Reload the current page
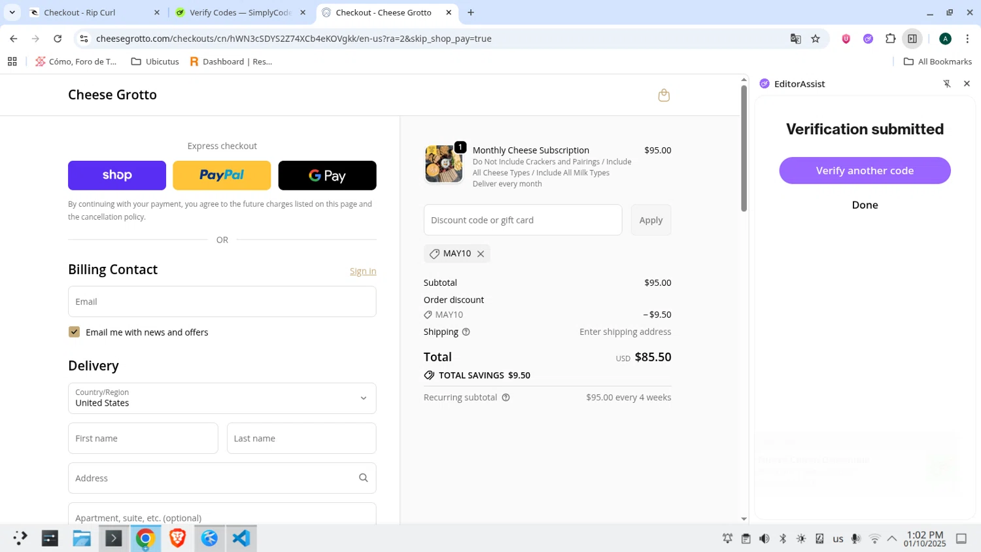The image size is (981, 552). (x=58, y=39)
